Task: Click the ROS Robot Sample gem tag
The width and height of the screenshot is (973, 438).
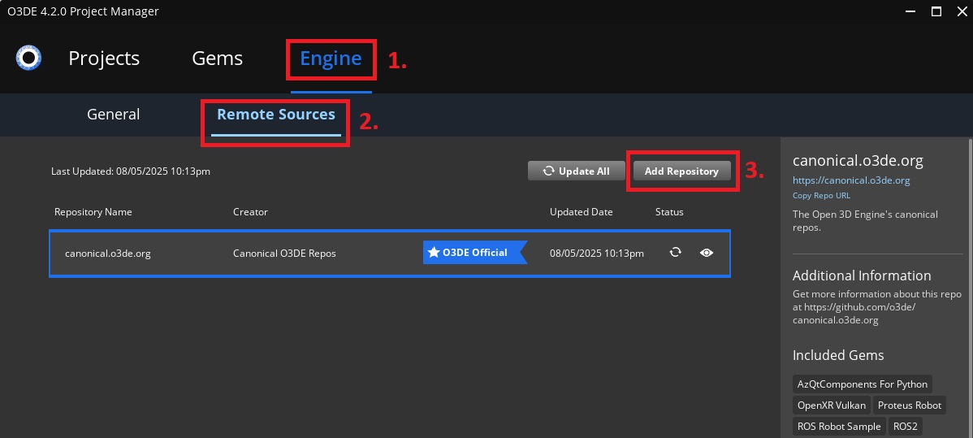Action: [838, 426]
